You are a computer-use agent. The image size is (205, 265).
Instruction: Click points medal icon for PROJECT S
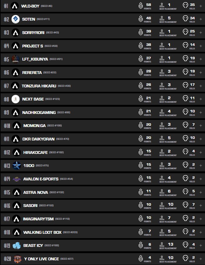coord(141,46)
